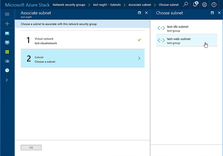Maximize the Choose subnet blade

click(x=212, y=13)
